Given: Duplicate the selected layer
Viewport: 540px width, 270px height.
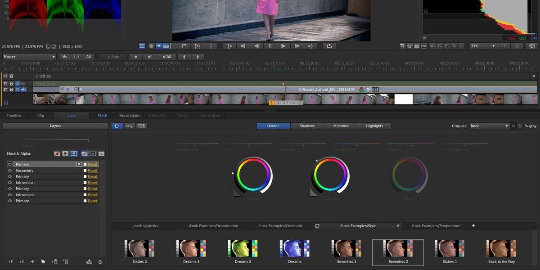Looking at the screenshot, I should (x=43, y=261).
